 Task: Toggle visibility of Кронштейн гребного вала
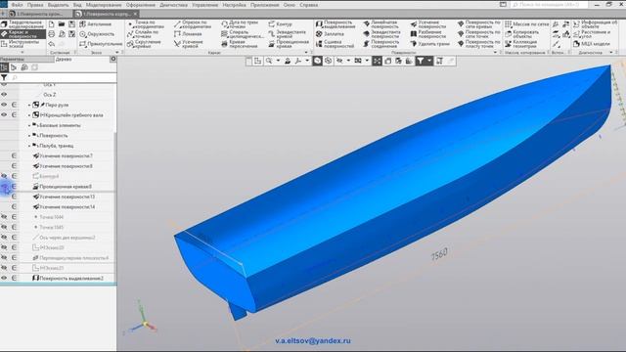click(4, 115)
